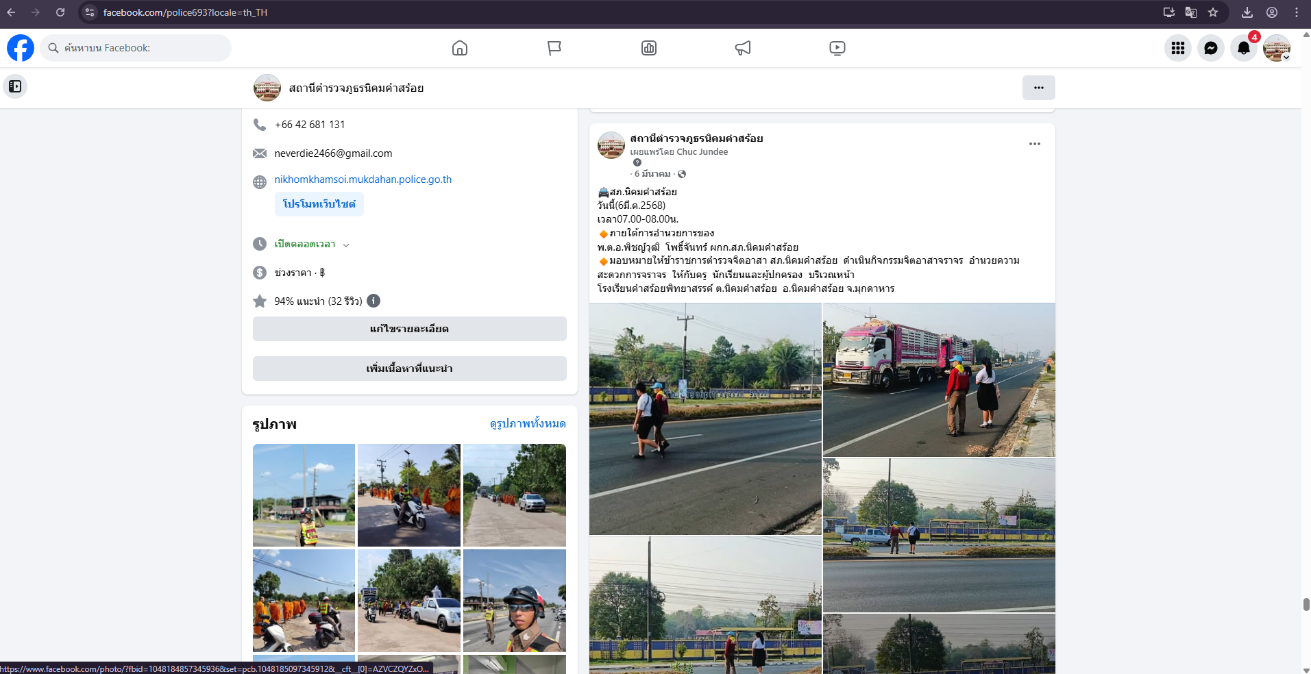Open the page options three-dot menu
Image resolution: width=1311 pixels, height=674 pixels.
click(x=1038, y=88)
